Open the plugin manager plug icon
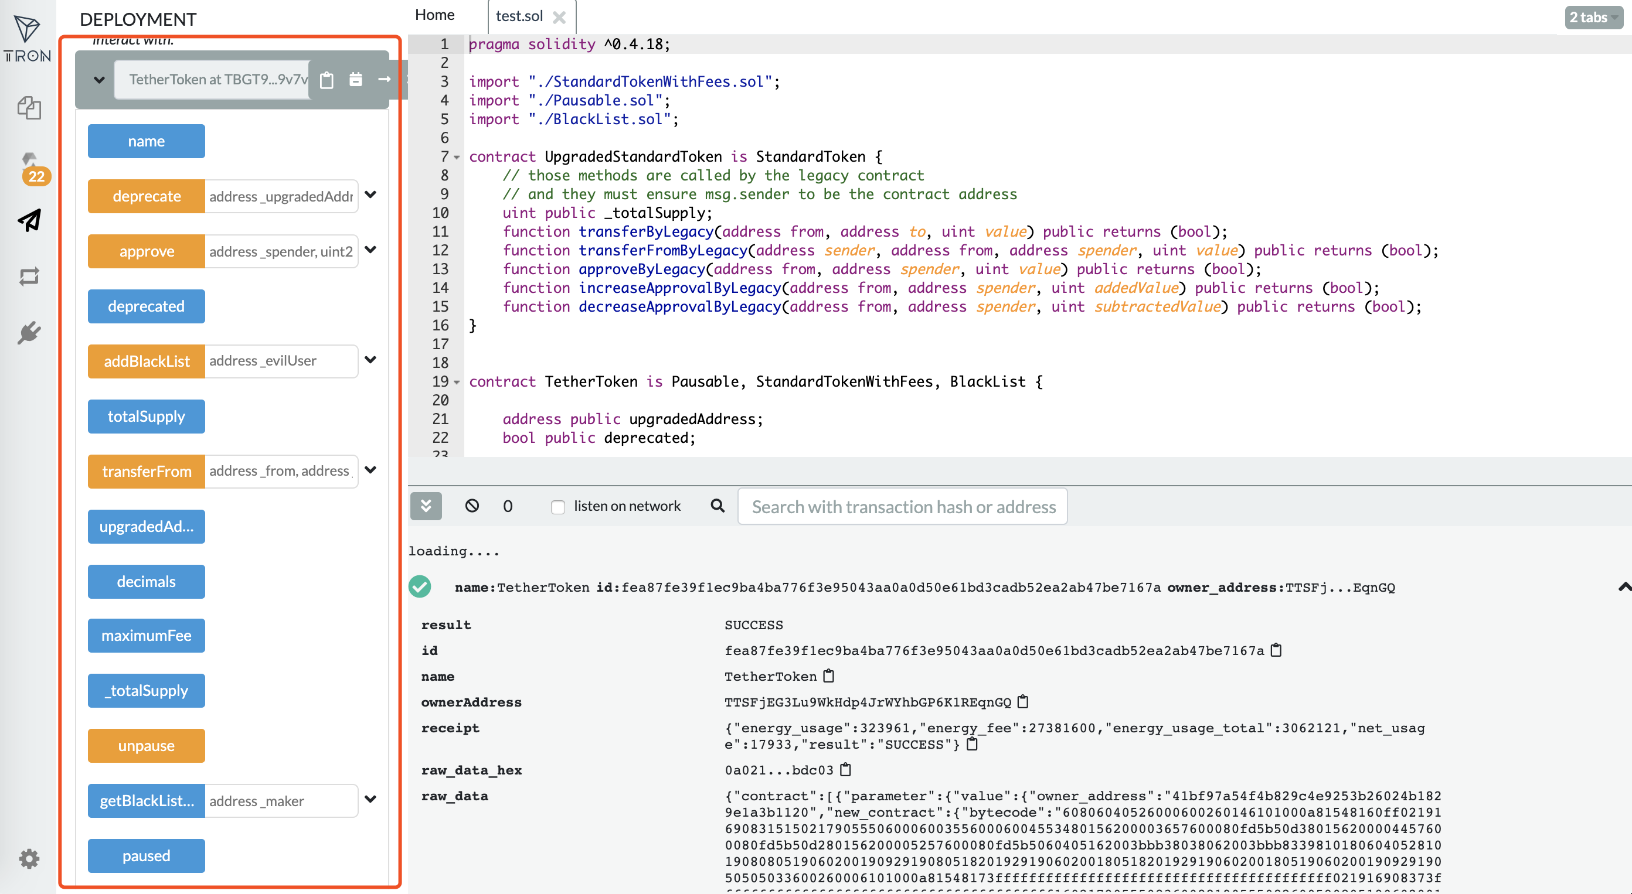 click(x=29, y=332)
